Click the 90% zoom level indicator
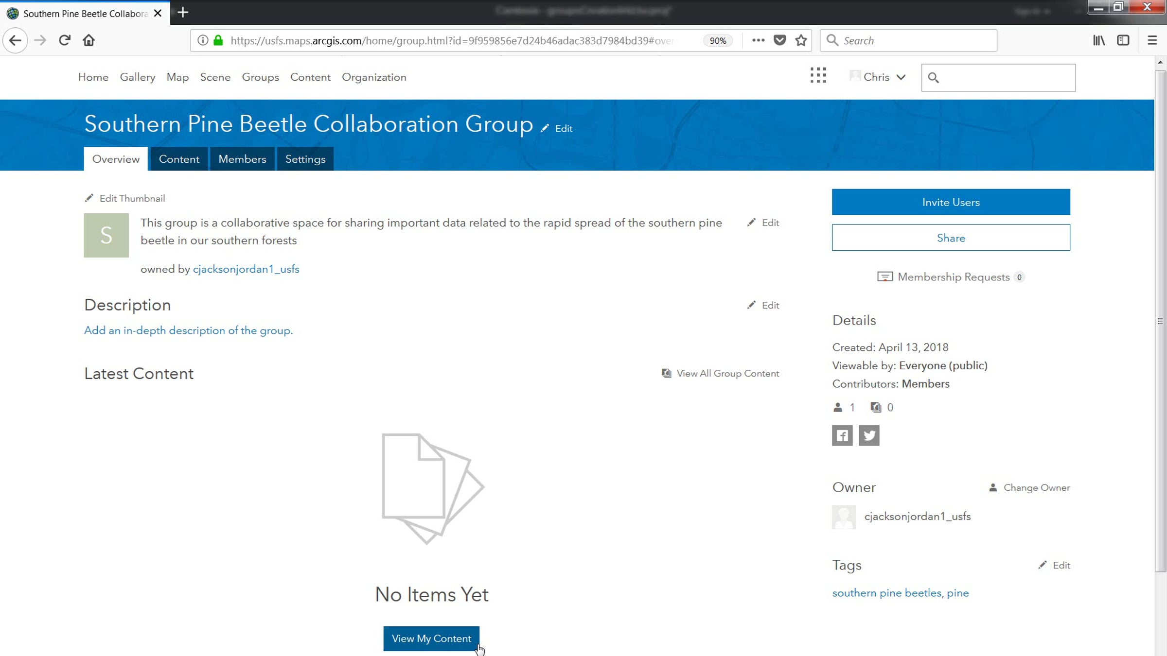Image resolution: width=1167 pixels, height=656 pixels. click(x=718, y=41)
